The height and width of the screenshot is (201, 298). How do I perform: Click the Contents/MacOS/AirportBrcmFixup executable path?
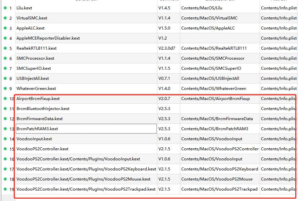[x=220, y=98]
